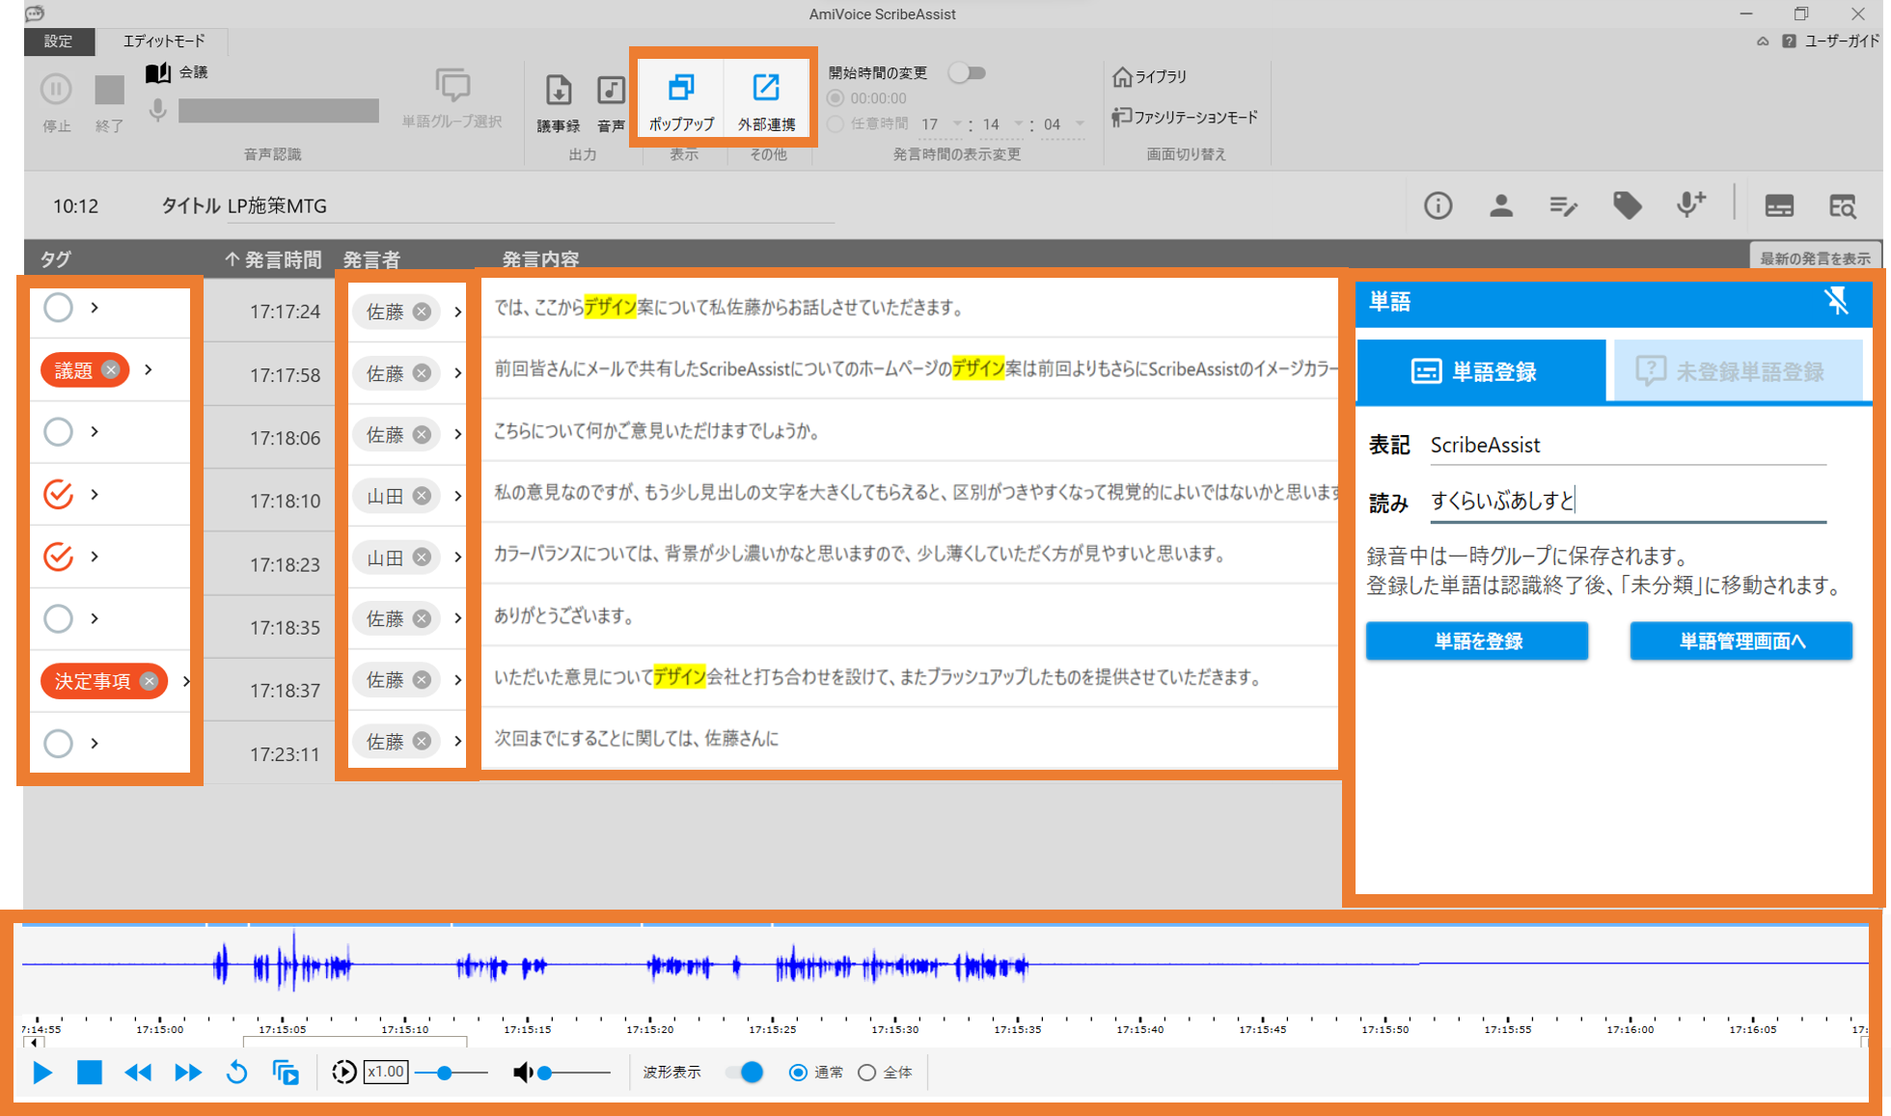Image resolution: width=1891 pixels, height=1116 pixels.
Task: Click the replay circular arrow icon
Action: 236,1073
